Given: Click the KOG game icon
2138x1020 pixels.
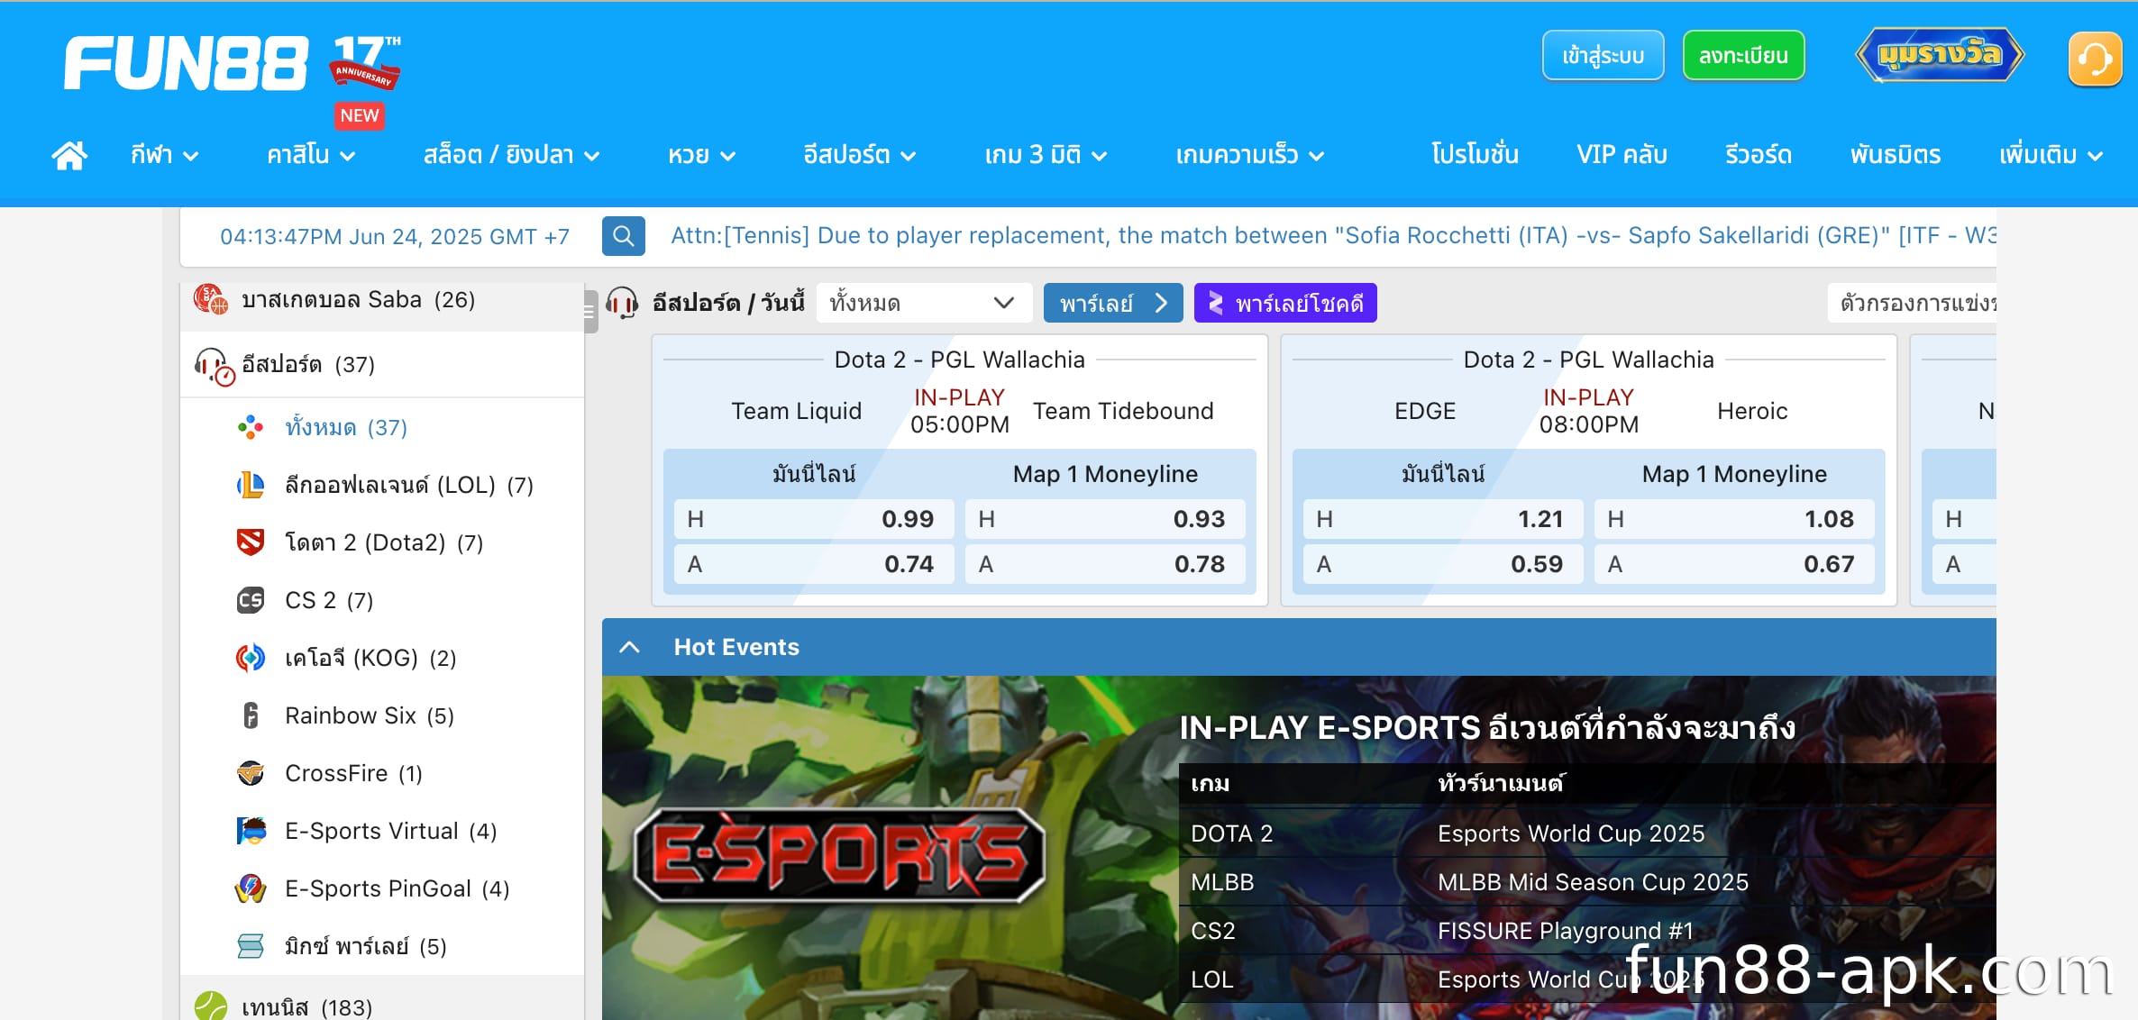Looking at the screenshot, I should click(251, 658).
